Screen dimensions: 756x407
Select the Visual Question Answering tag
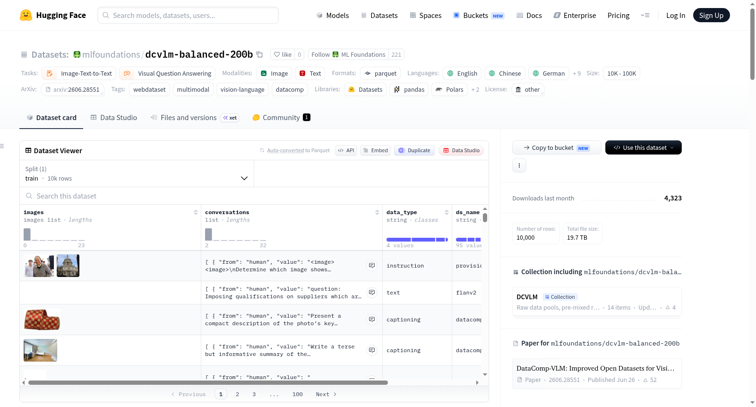[x=167, y=73]
